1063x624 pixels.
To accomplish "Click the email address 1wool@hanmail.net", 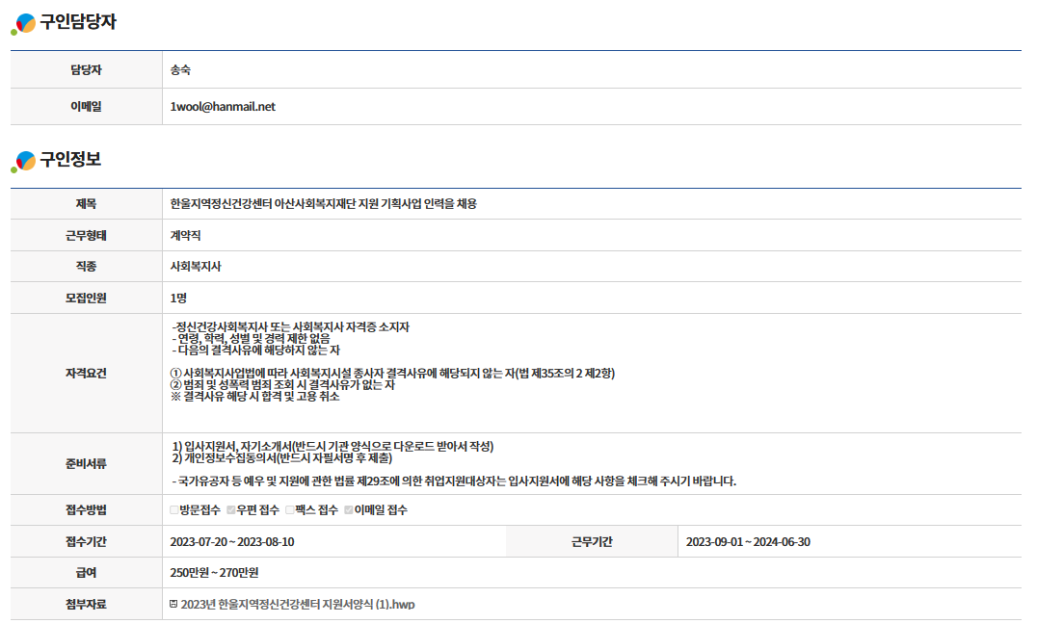I will (x=223, y=107).
